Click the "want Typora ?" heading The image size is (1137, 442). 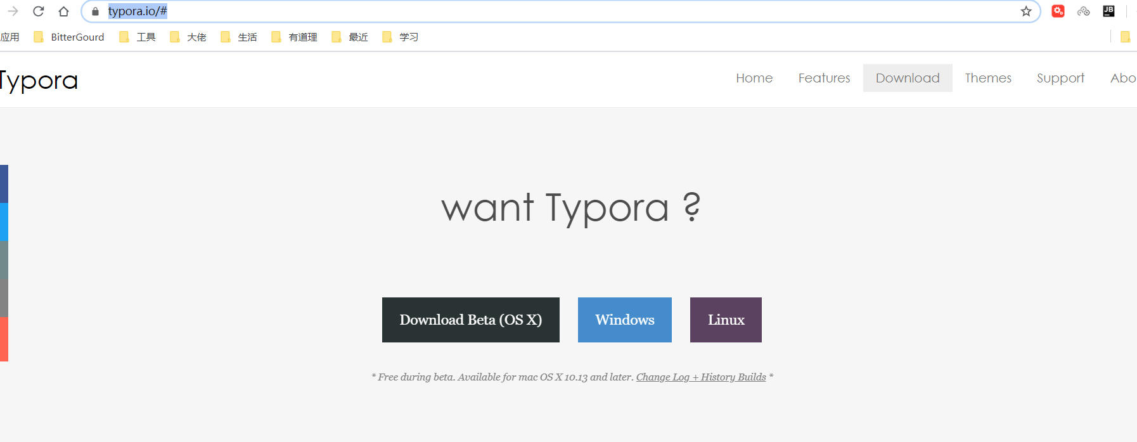[x=570, y=208]
